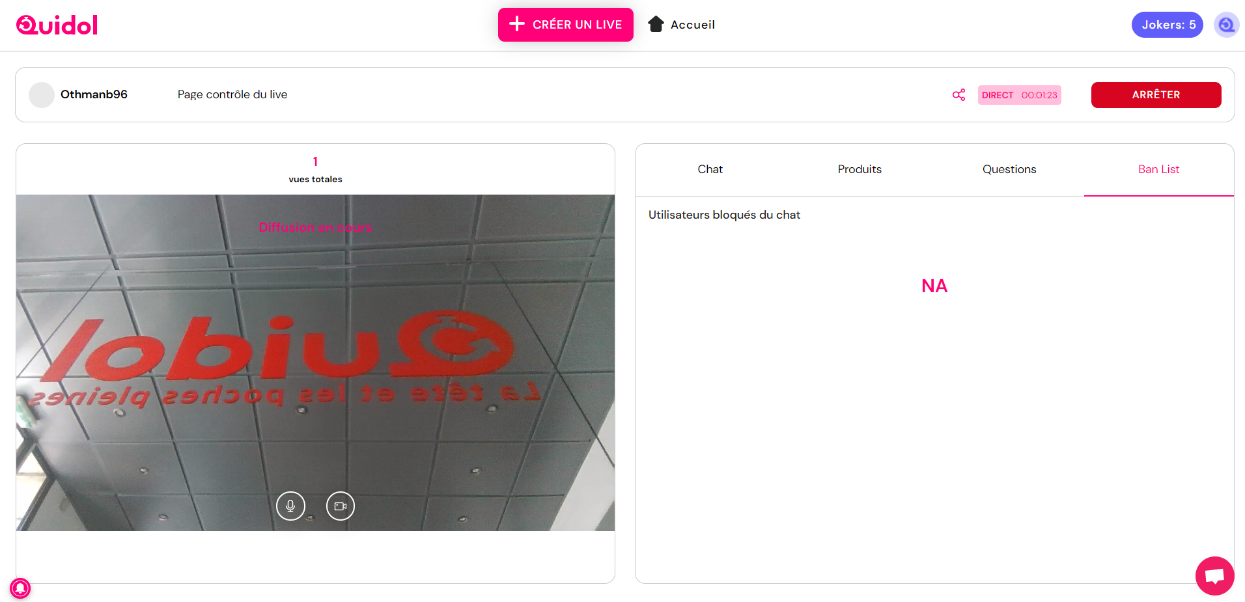The width and height of the screenshot is (1245, 602).
Task: Mute the microphone during the live
Action: pos(290,506)
